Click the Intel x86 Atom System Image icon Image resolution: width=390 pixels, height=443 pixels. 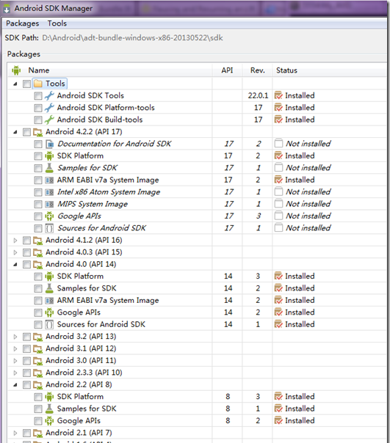pos(49,192)
